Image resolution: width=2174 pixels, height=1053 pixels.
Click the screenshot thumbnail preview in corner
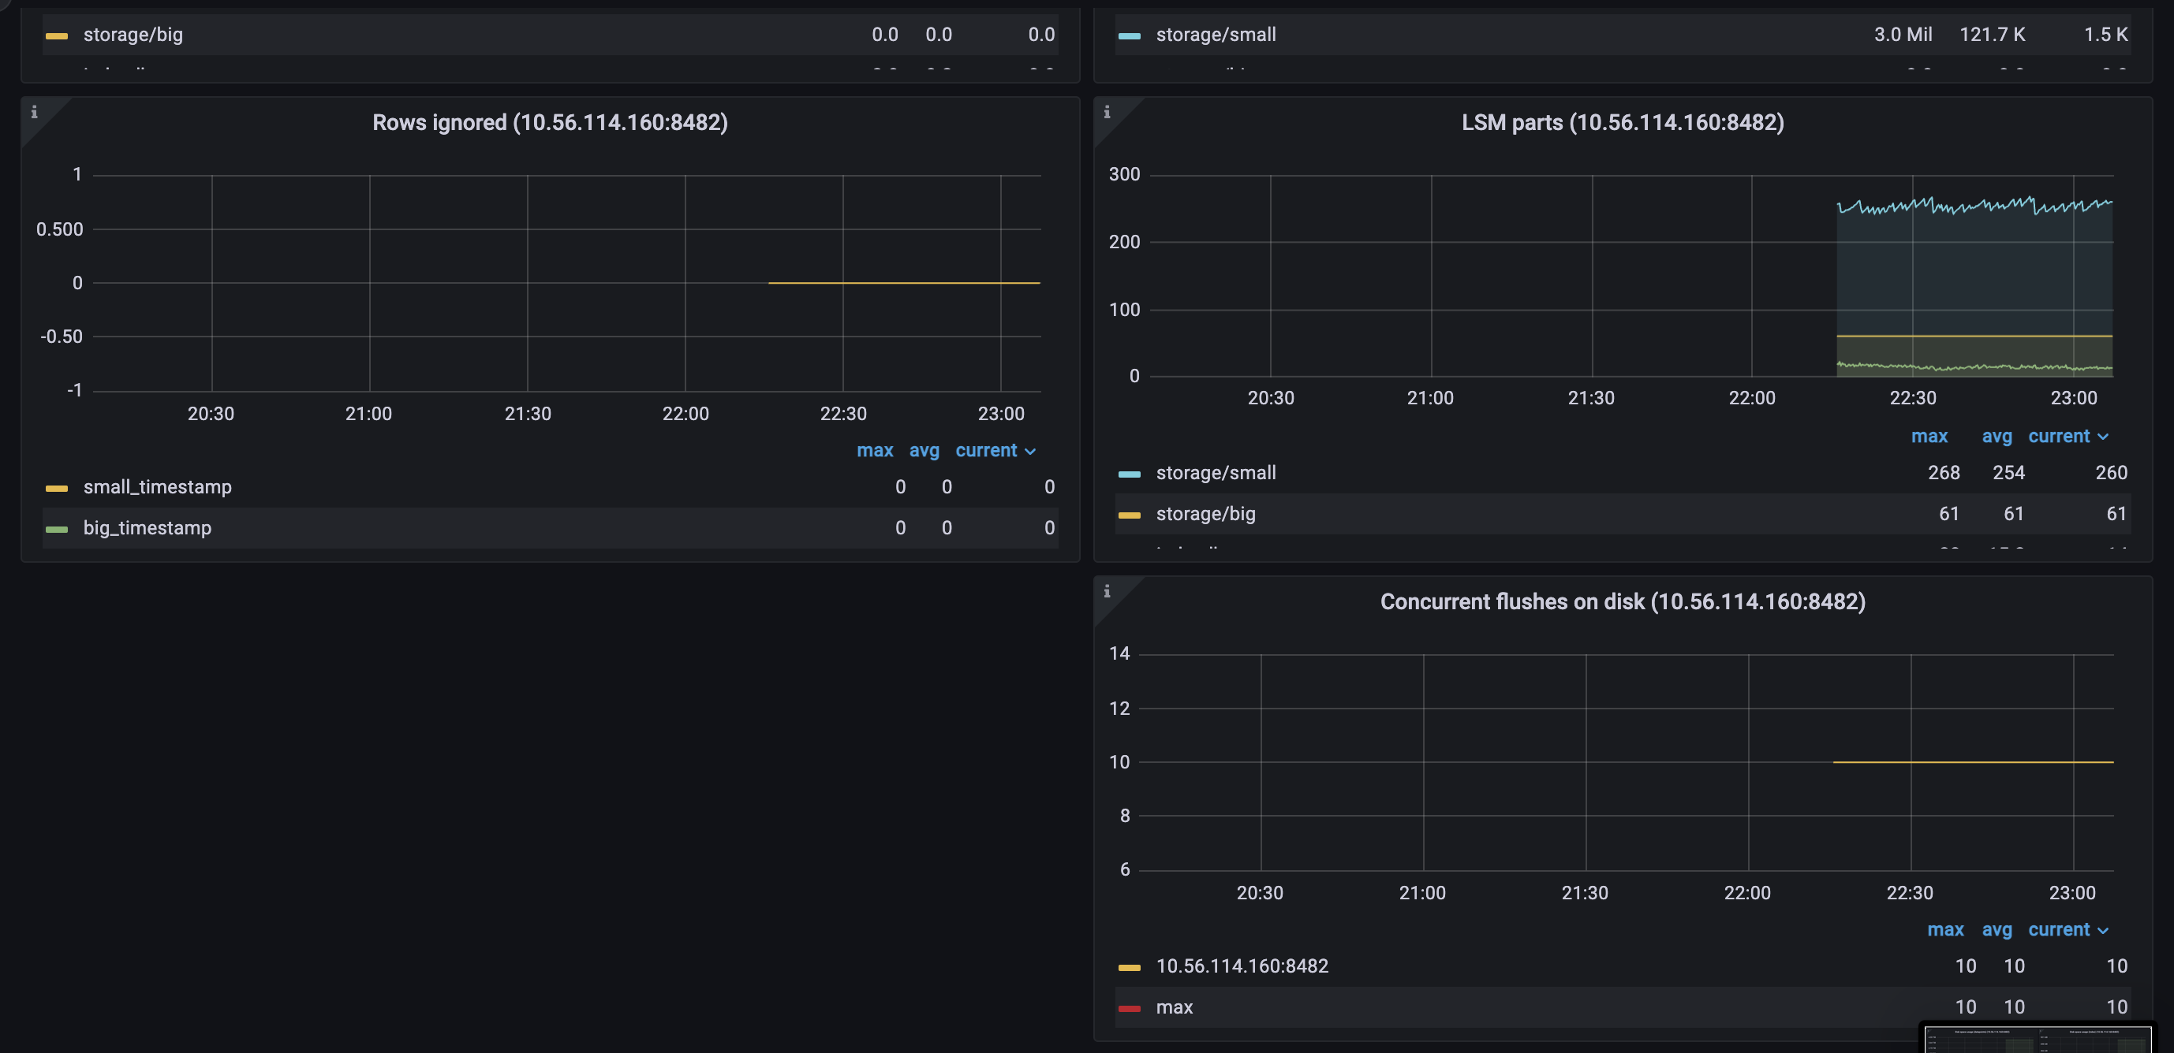coord(2038,1040)
